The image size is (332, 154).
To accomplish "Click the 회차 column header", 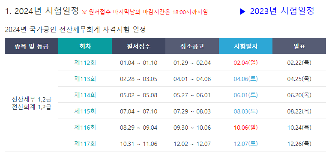I will [85, 46].
